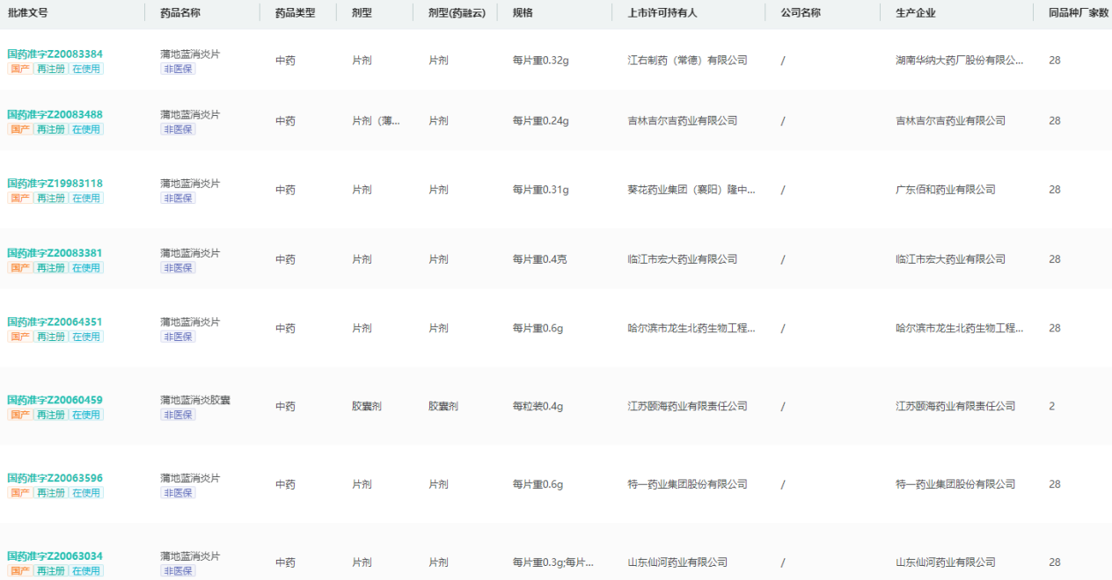Click manufacturer count 2 in 蒲地蓝消炎胶囊 row
This screenshot has width=1112, height=580.
(1051, 407)
